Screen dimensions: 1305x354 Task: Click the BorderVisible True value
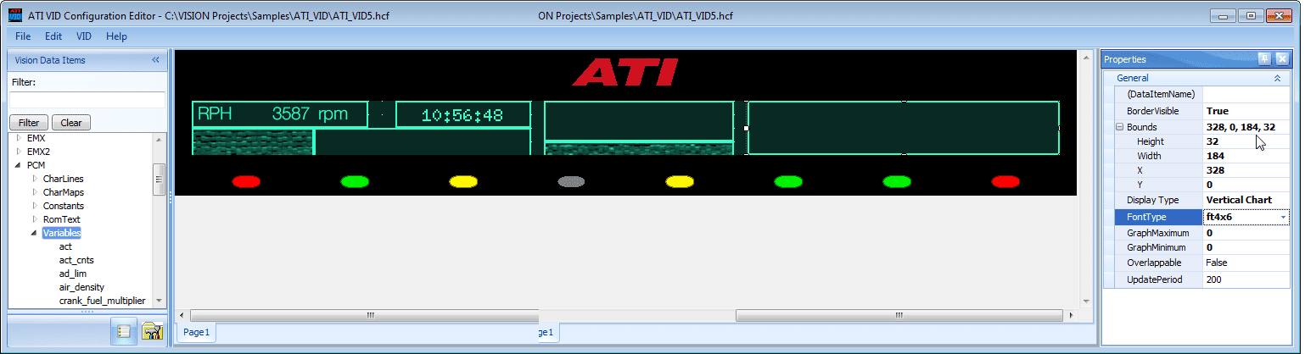click(x=1246, y=111)
